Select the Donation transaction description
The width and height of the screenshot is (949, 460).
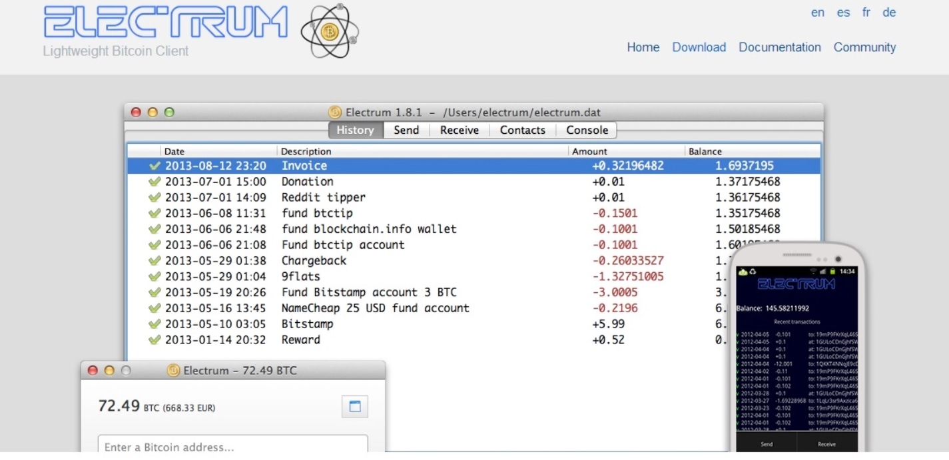click(307, 182)
